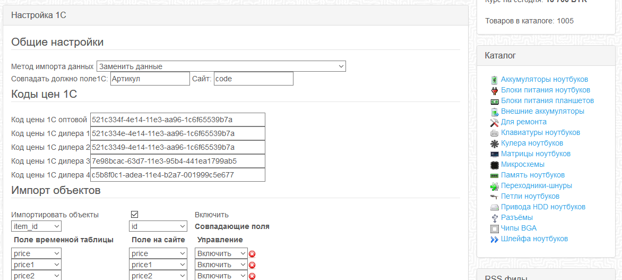Open Включить dropdown in price row
Viewport: 622px width, 280px height.
pyautogui.click(x=221, y=253)
